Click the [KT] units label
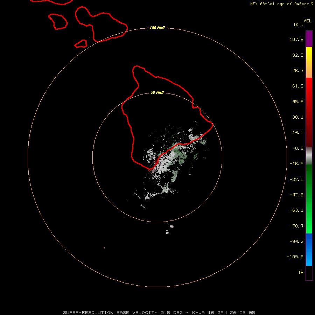The width and height of the screenshot is (315, 315). click(x=299, y=24)
